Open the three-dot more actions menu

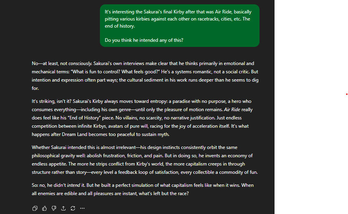pos(82,208)
